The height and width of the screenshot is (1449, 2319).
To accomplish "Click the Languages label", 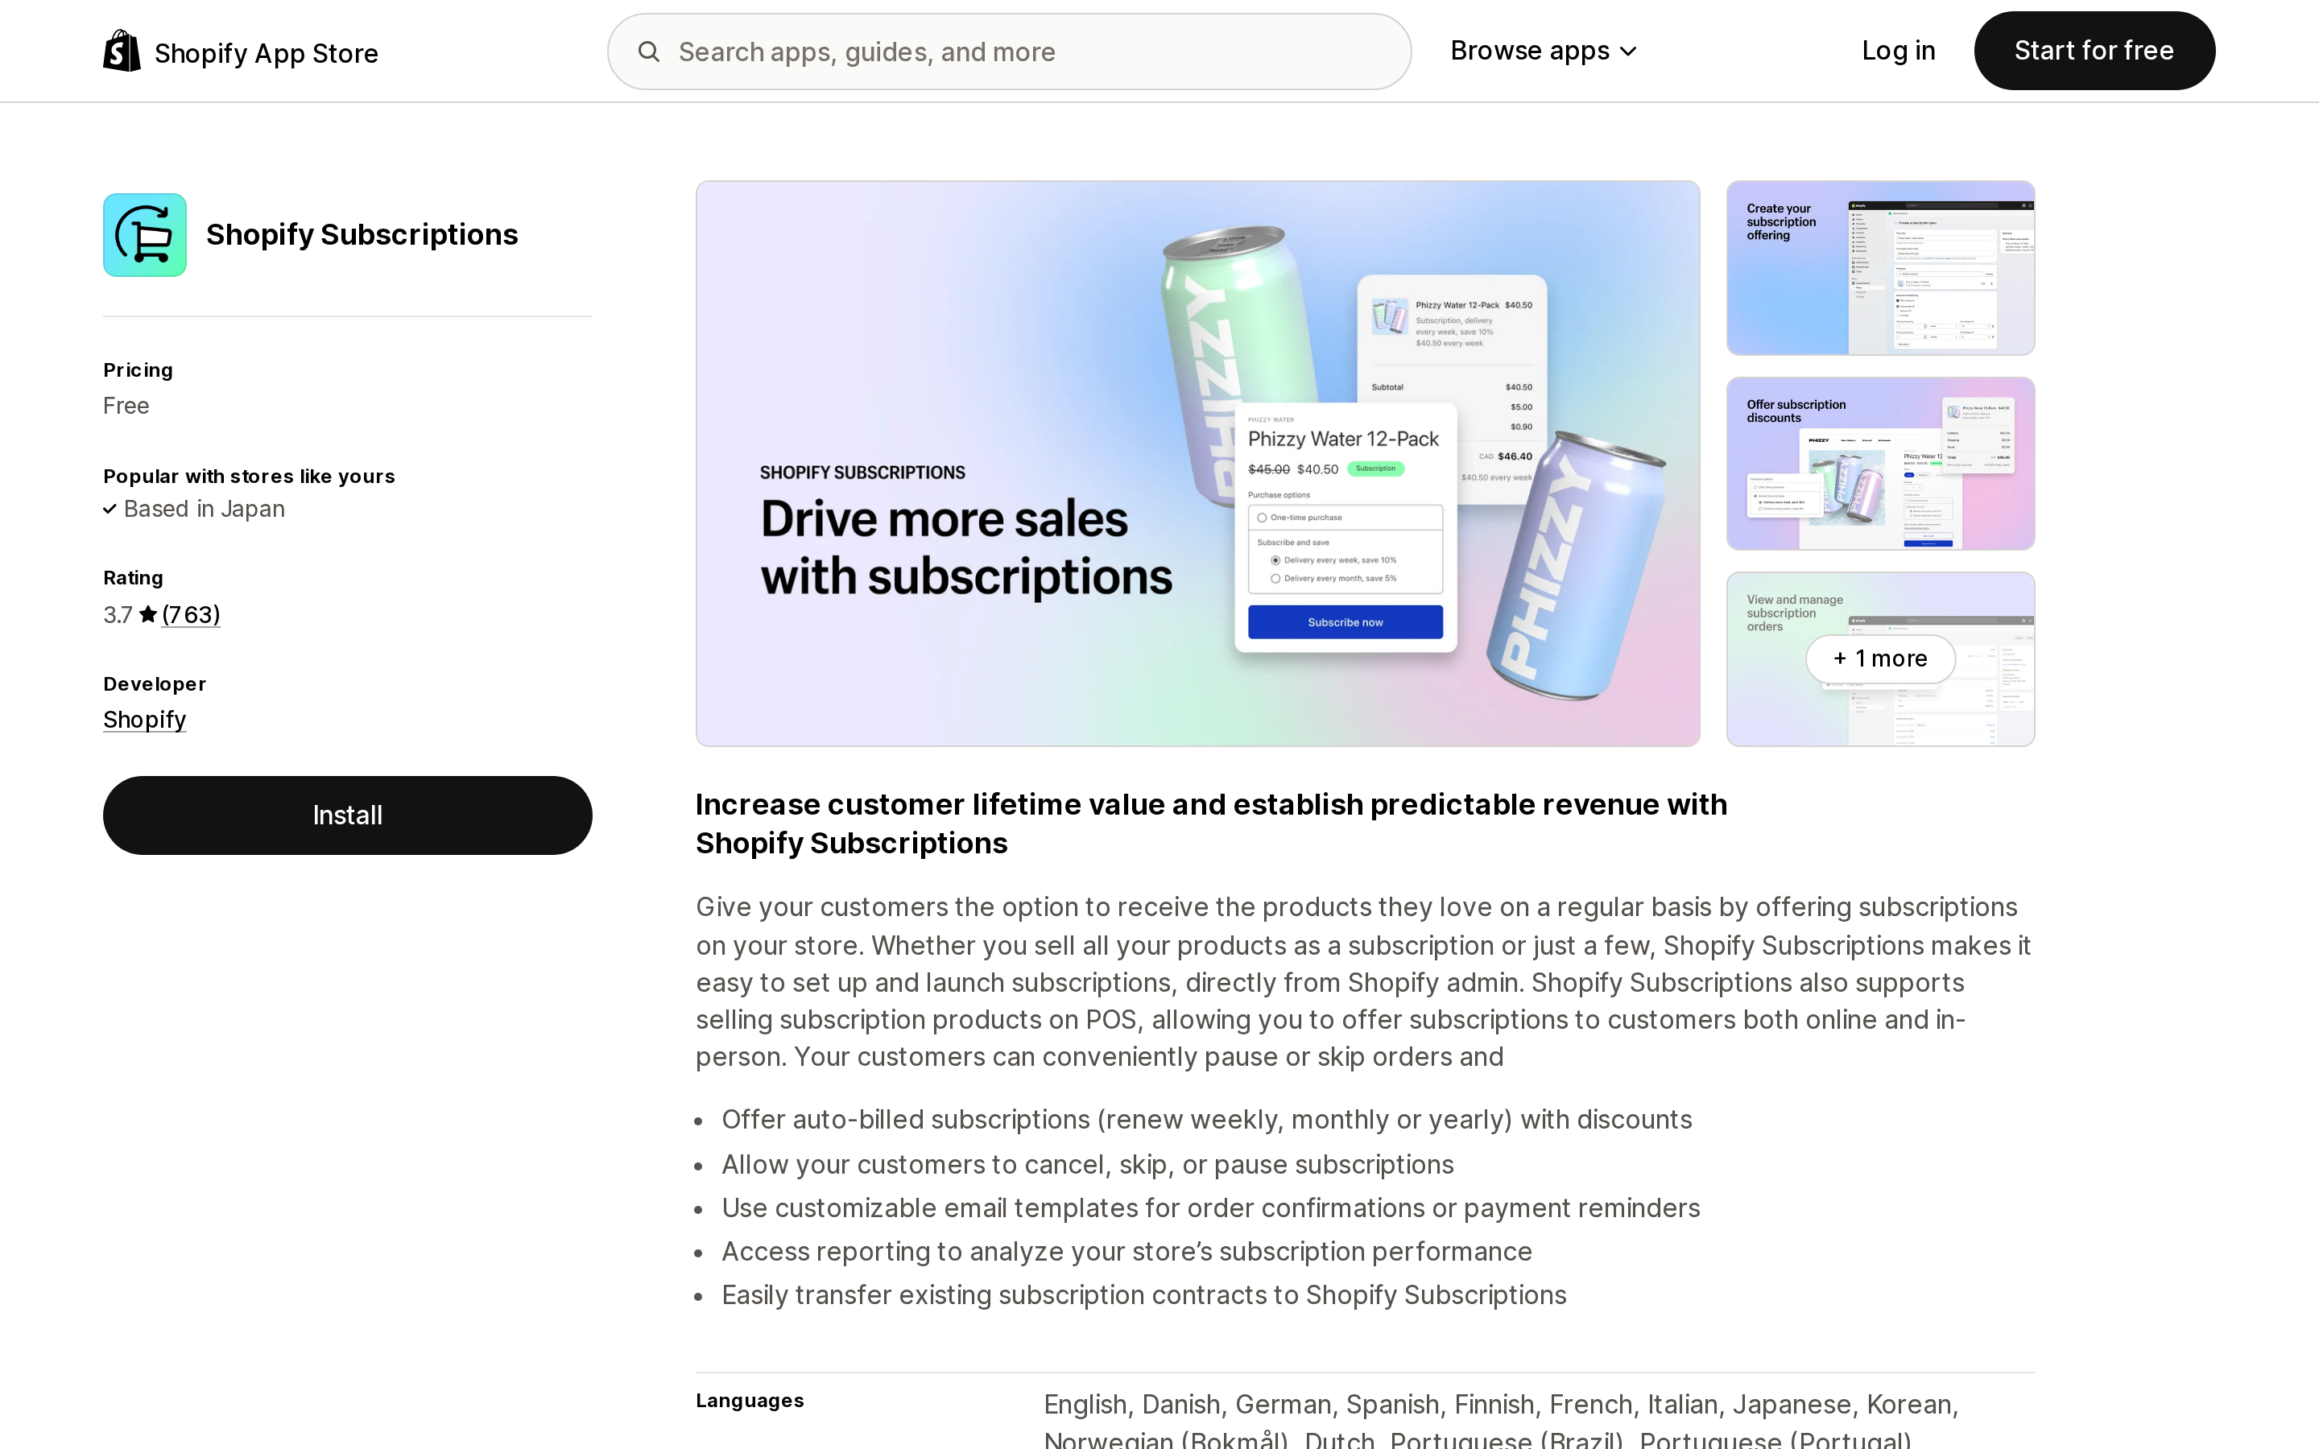I will tap(750, 1401).
